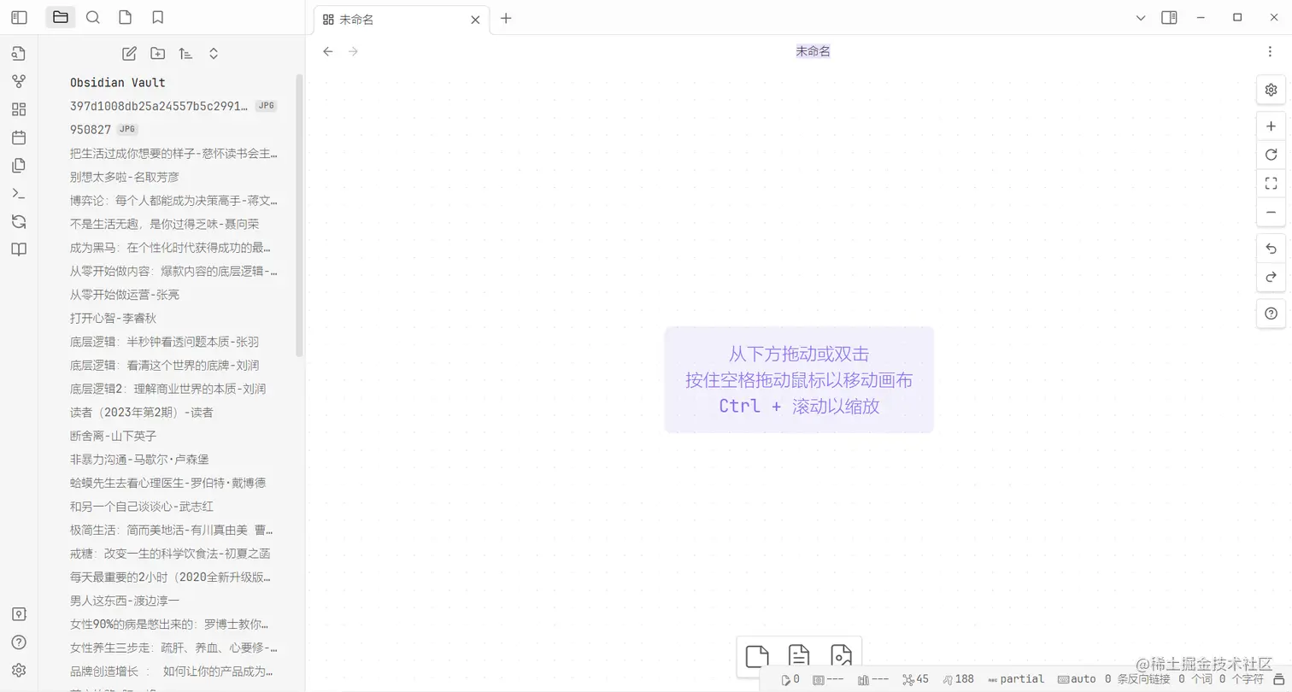Click the insert template ribbon icon
The height and width of the screenshot is (692, 1292).
19,165
